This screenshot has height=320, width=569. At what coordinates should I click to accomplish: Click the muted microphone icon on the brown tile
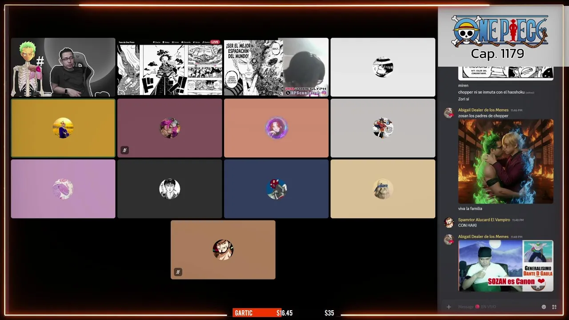pos(178,272)
